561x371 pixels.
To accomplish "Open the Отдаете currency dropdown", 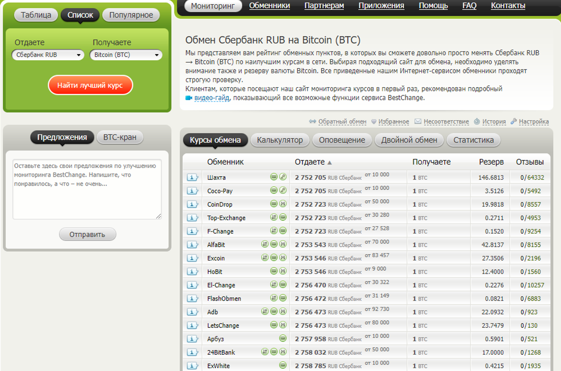I will [48, 55].
